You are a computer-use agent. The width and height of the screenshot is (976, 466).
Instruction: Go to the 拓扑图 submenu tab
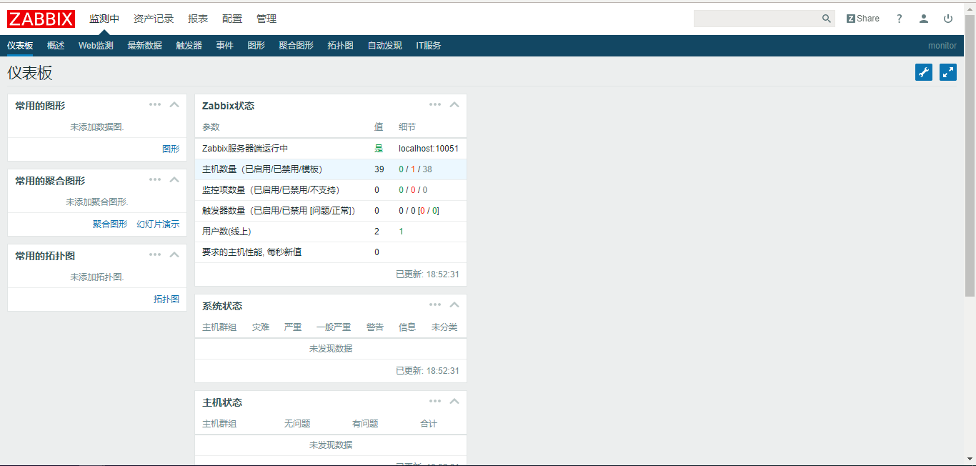[340, 46]
